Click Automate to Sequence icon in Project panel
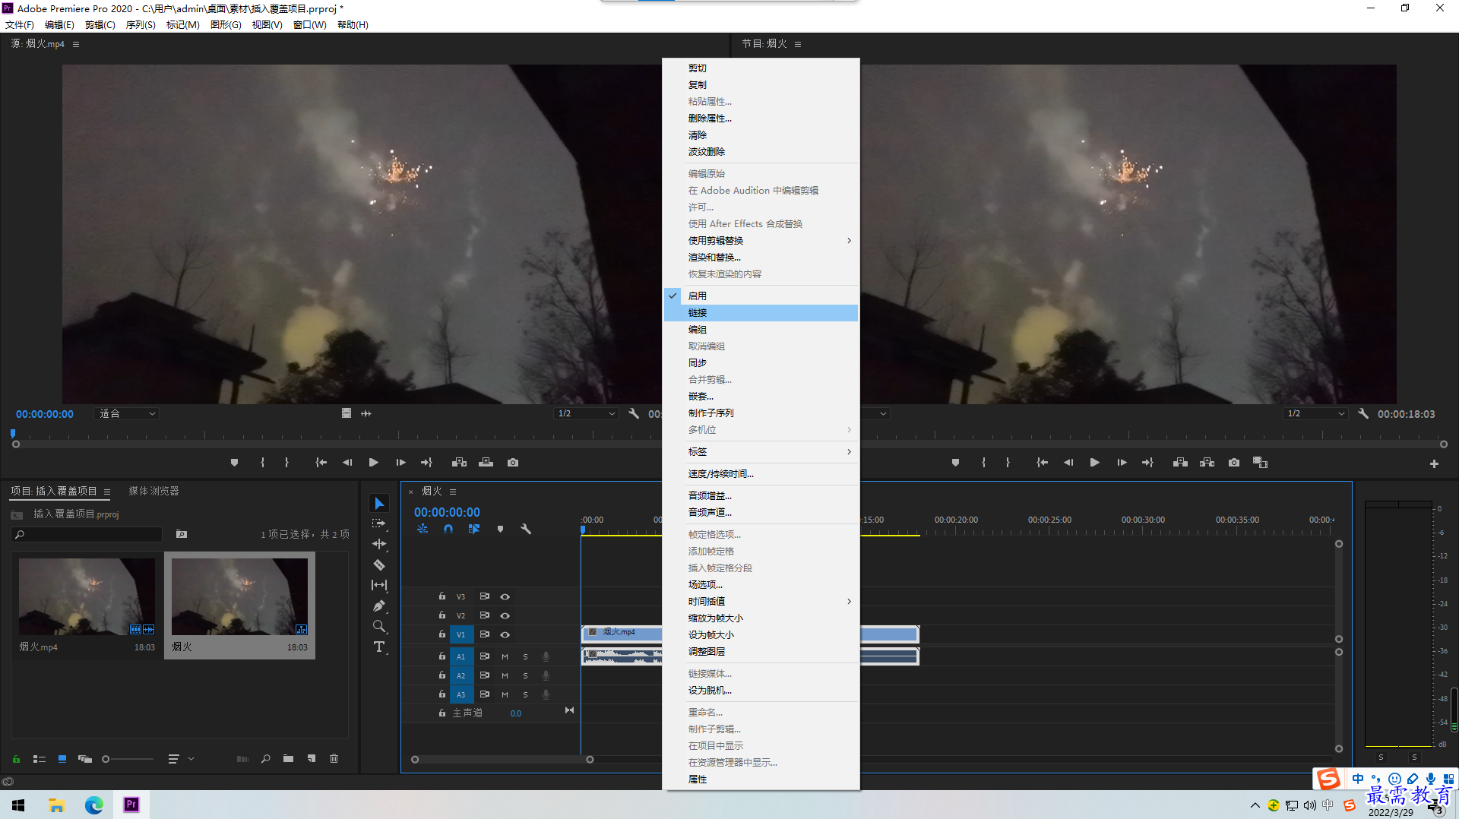 click(x=242, y=758)
